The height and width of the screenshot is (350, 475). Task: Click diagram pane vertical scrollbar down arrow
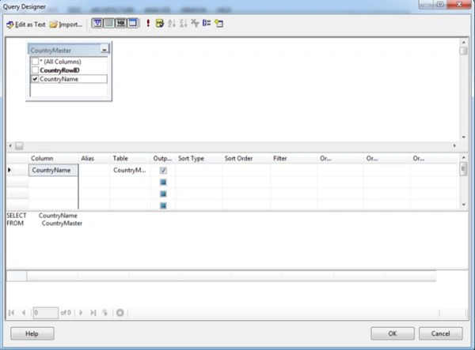tap(463, 137)
